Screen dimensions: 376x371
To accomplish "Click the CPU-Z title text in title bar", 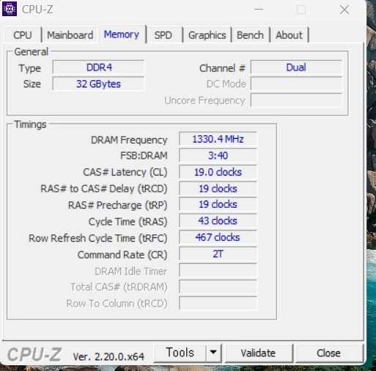I will pos(37,10).
